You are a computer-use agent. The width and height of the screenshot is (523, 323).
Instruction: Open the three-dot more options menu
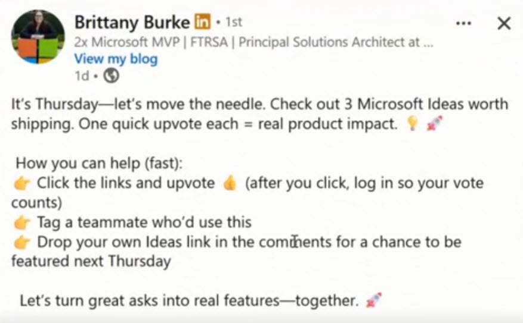(x=463, y=23)
